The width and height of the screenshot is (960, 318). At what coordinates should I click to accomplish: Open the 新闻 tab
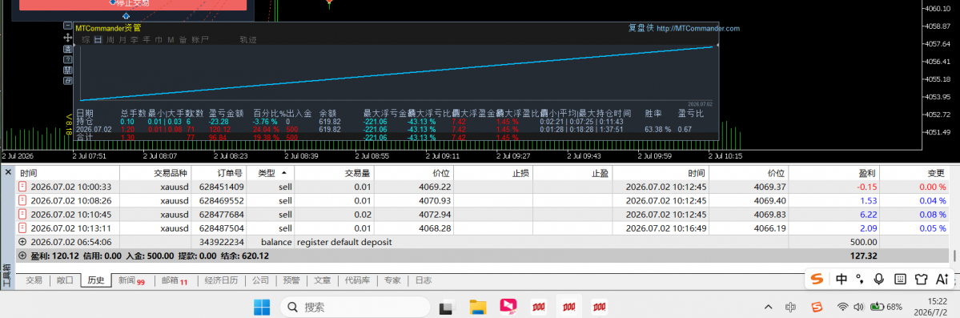coord(131,280)
